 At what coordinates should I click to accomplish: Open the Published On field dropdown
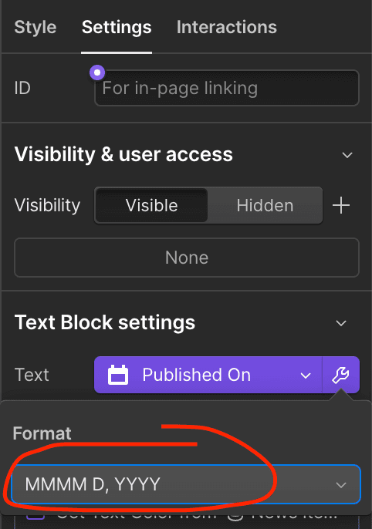(x=208, y=375)
